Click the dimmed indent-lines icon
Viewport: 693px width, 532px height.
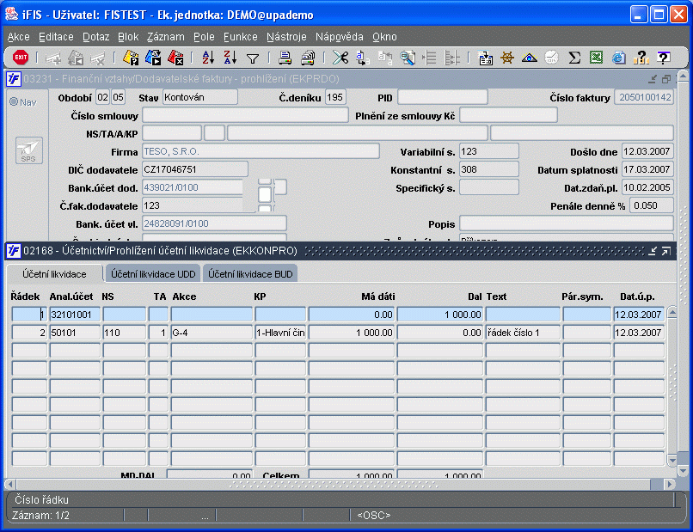pos(429,58)
